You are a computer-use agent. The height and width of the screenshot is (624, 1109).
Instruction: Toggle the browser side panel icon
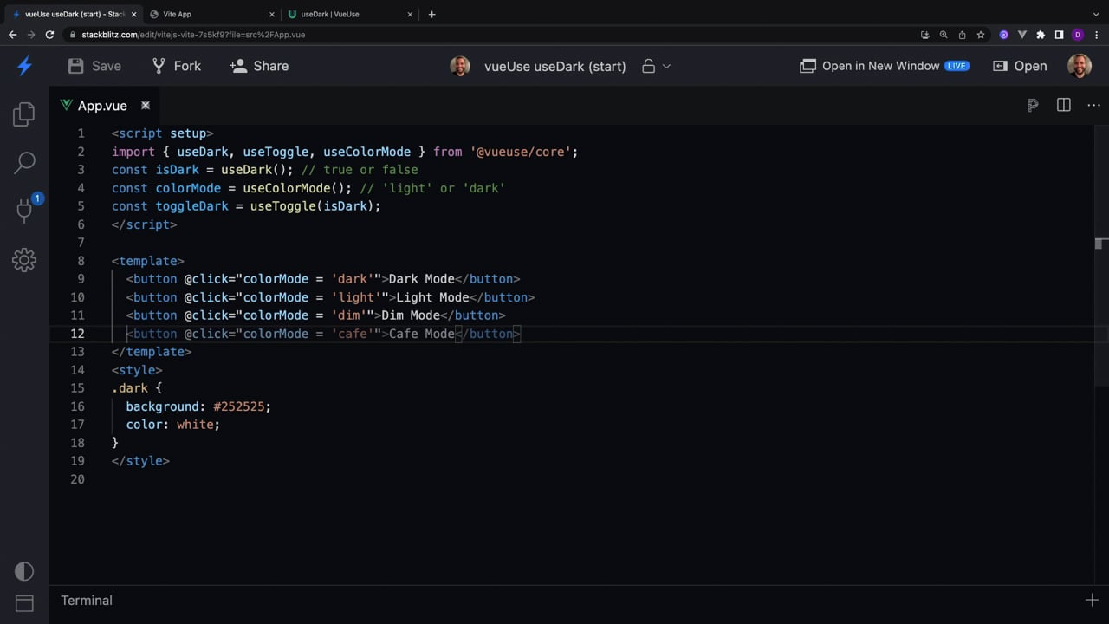pyautogui.click(x=1059, y=35)
